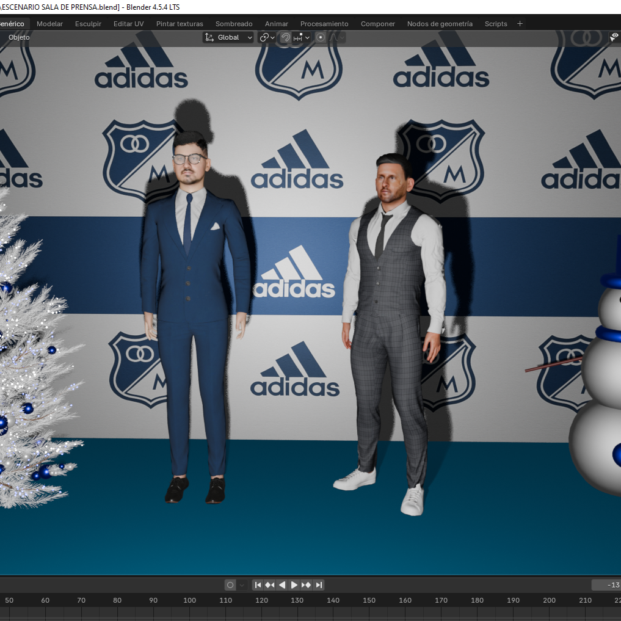
Task: Switch to the Nodos de geometría workspace tab
Action: coord(440,24)
